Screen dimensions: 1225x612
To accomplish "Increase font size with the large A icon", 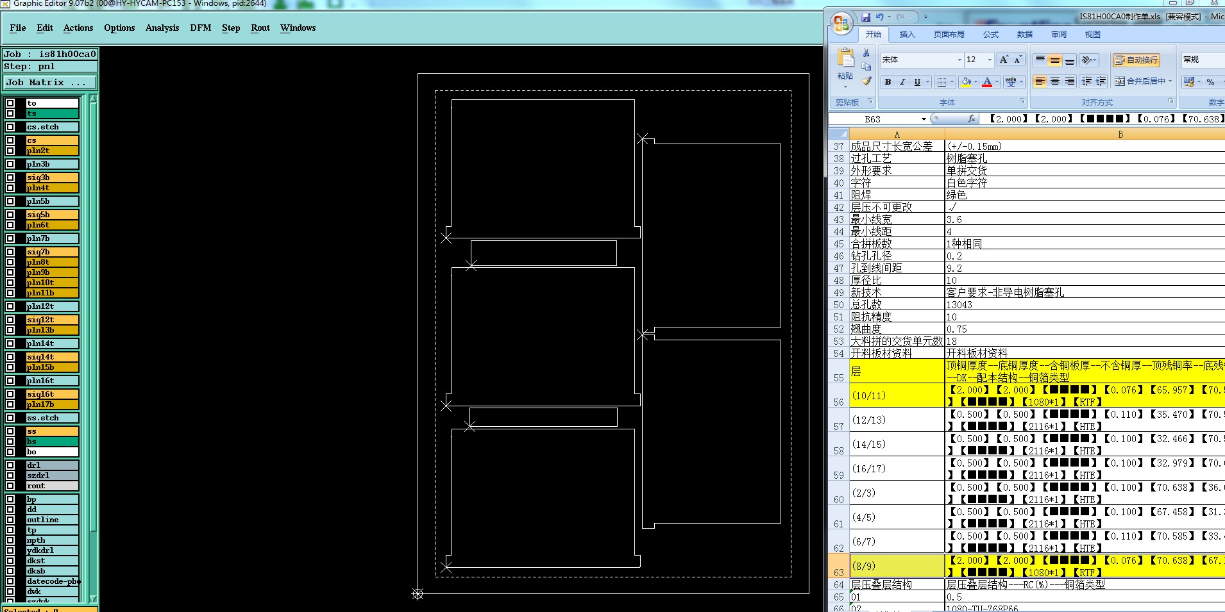I will pos(1004,60).
